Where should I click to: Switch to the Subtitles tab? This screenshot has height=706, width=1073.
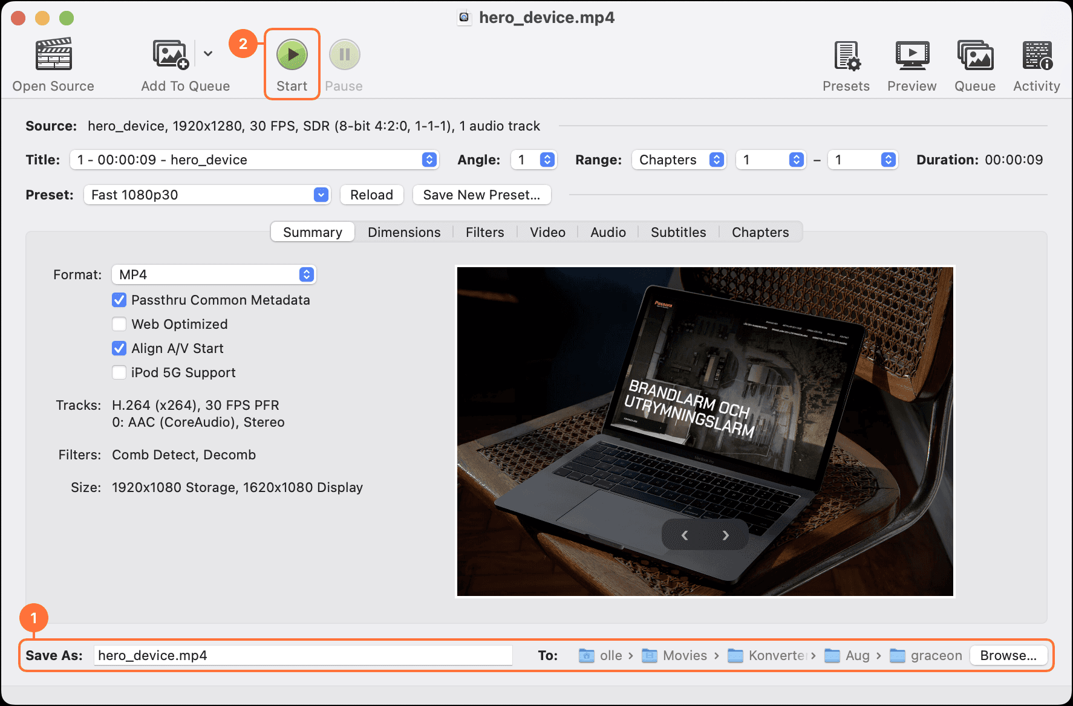[678, 232]
